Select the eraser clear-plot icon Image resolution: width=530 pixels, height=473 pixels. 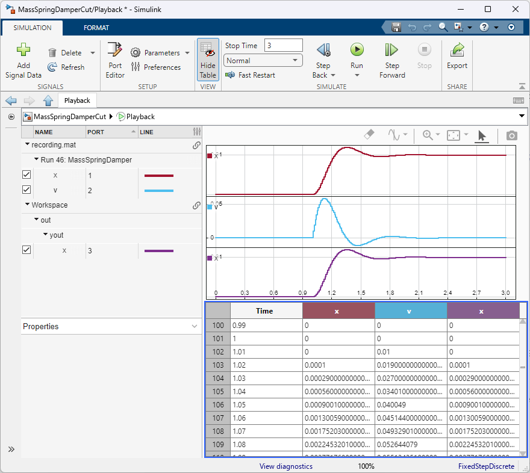pyautogui.click(x=371, y=135)
